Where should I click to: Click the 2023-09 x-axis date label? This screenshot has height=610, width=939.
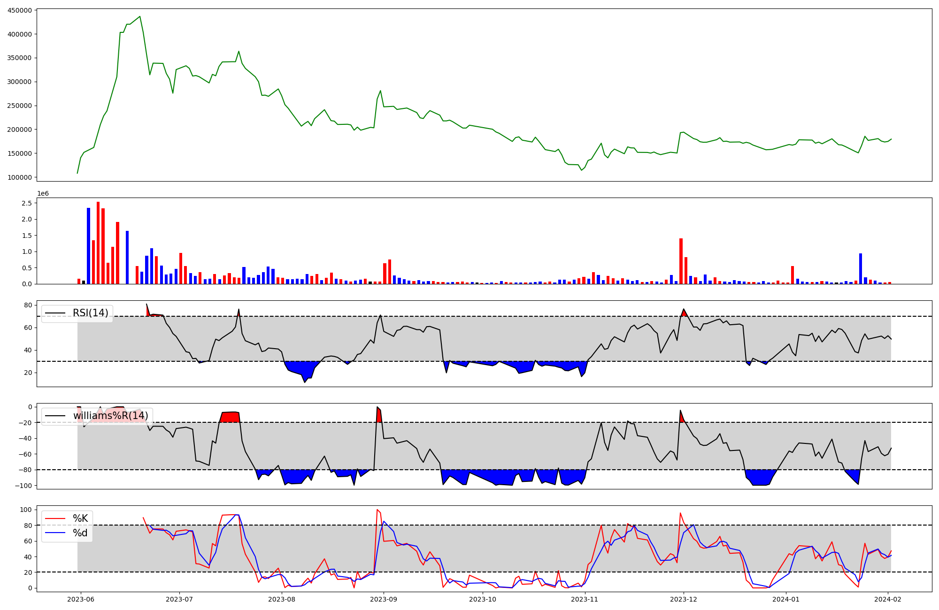pyautogui.click(x=384, y=599)
